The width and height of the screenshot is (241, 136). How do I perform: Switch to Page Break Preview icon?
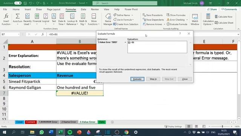click(204, 127)
